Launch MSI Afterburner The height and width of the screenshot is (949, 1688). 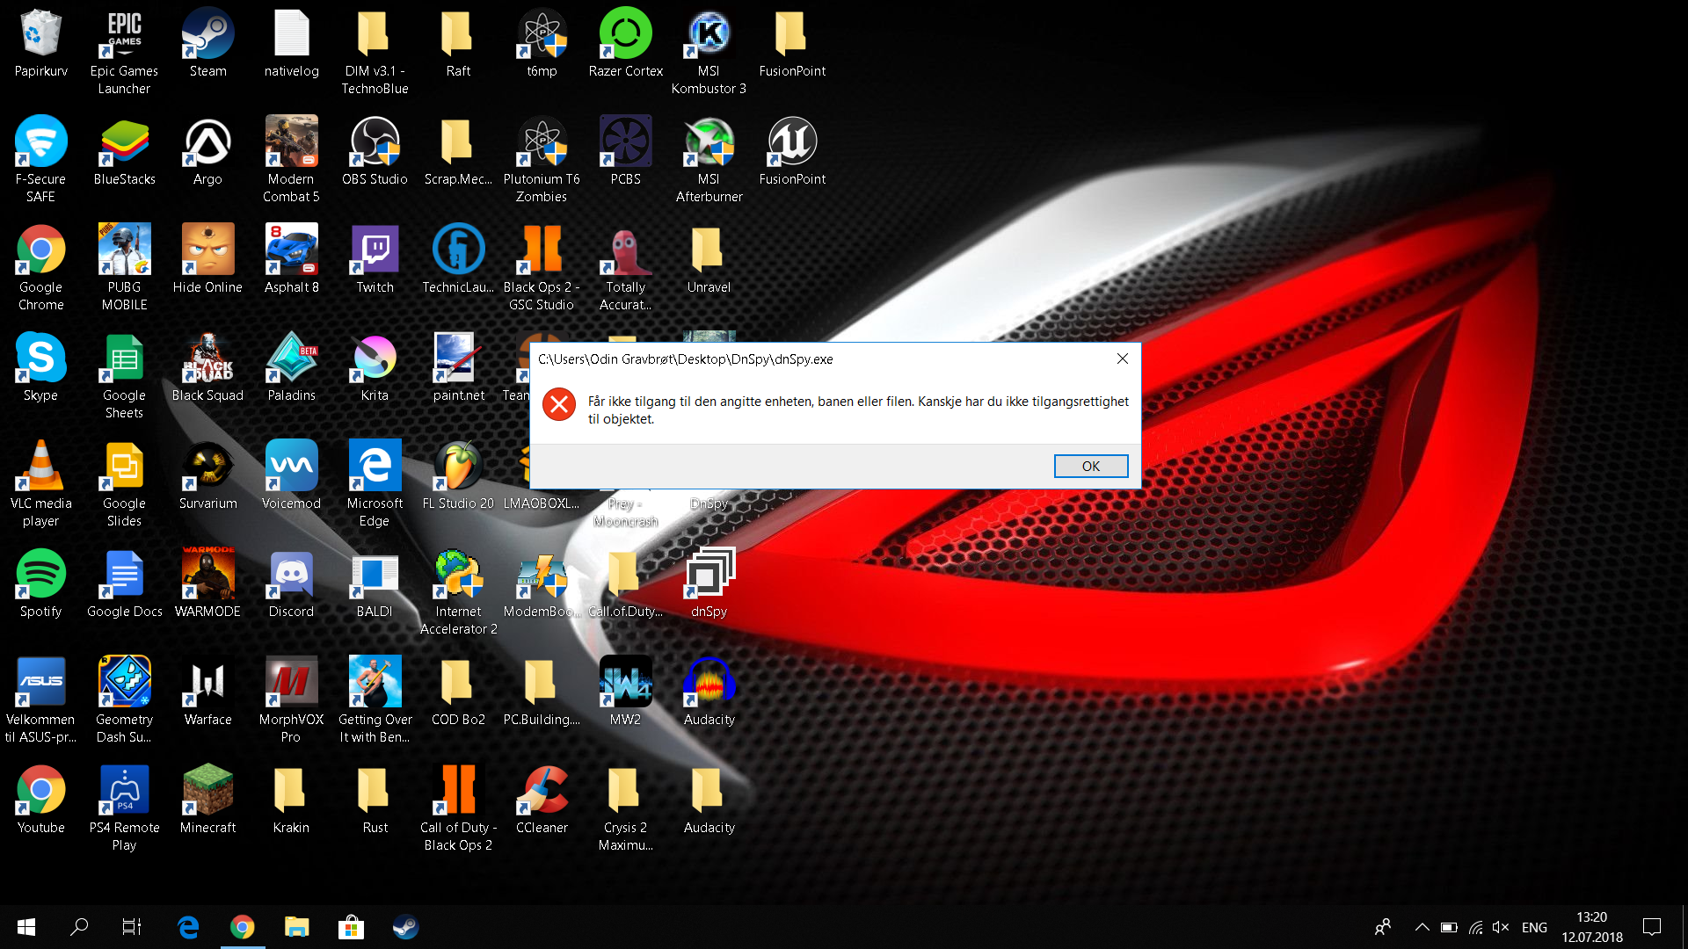(709, 160)
